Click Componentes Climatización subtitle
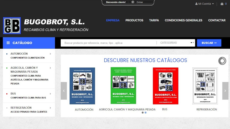This screenshot has height=129, width=230. click(28, 58)
